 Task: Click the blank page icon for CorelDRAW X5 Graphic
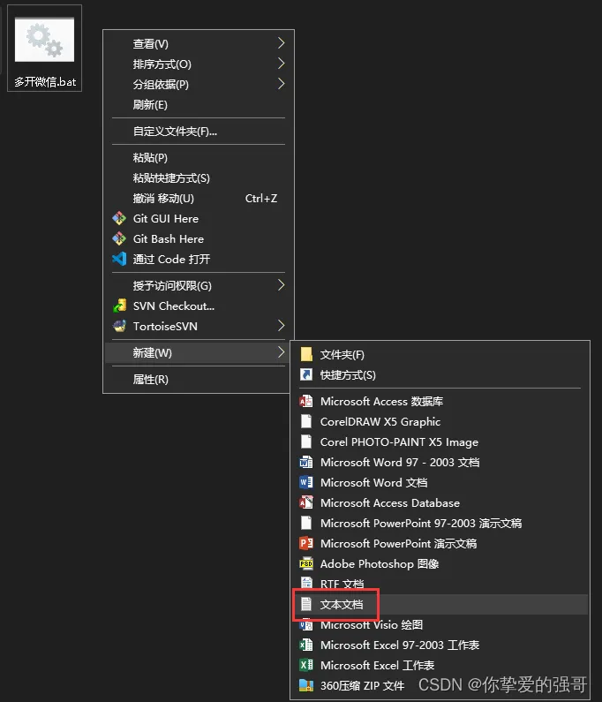306,421
